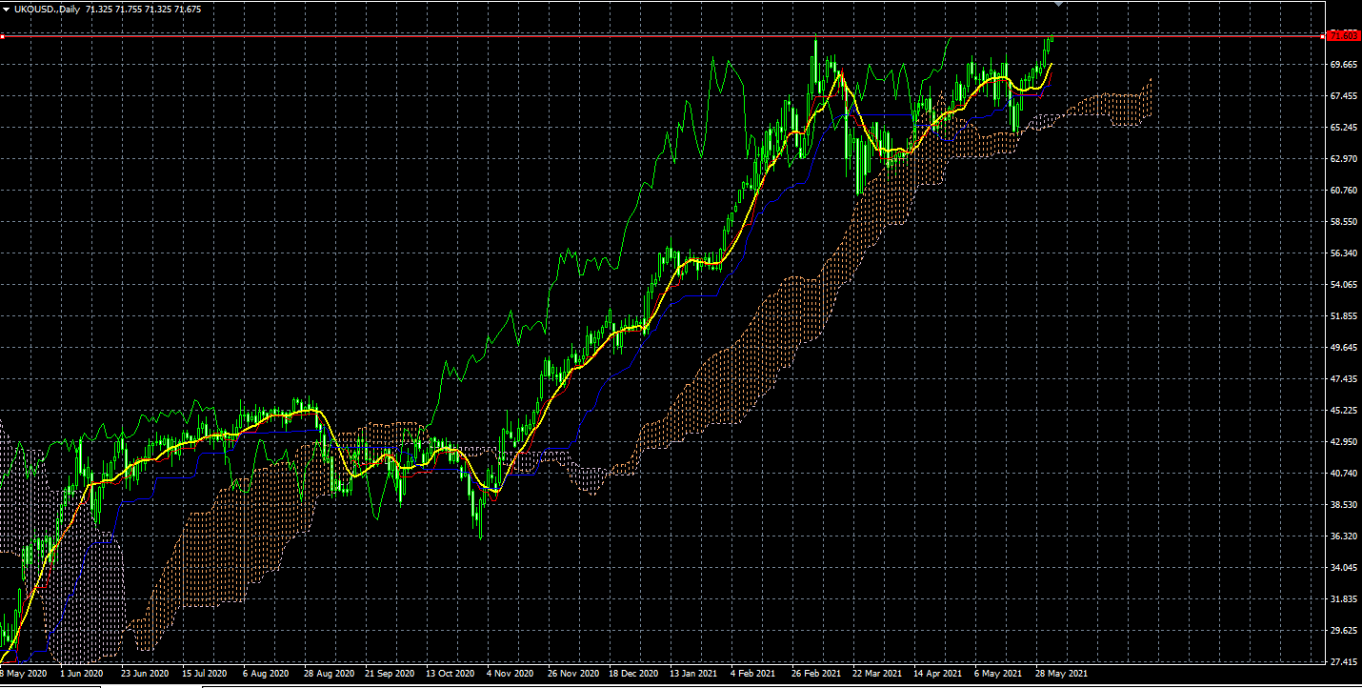
Task: Click the 13 Jan 2021 date label
Action: (x=693, y=674)
